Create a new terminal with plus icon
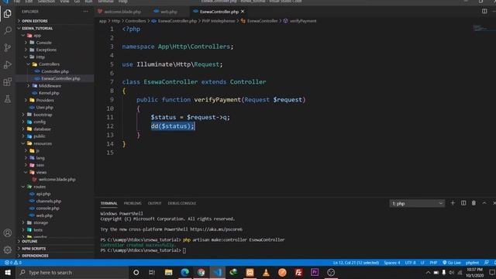Image resolution: width=496 pixels, height=279 pixels. (x=453, y=203)
